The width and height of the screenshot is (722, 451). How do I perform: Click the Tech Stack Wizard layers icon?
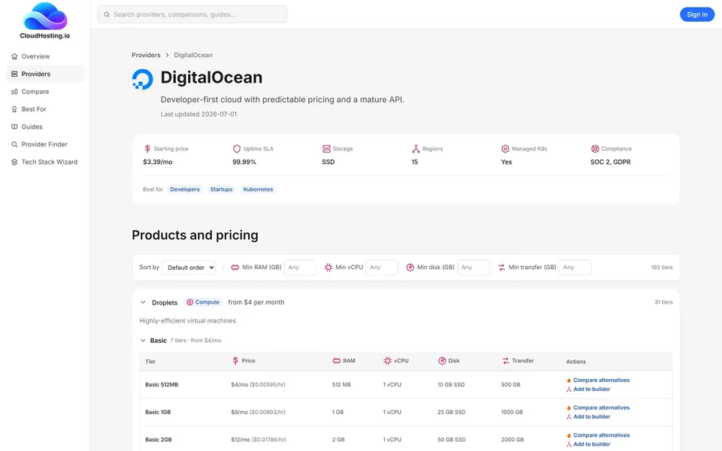[x=14, y=162]
